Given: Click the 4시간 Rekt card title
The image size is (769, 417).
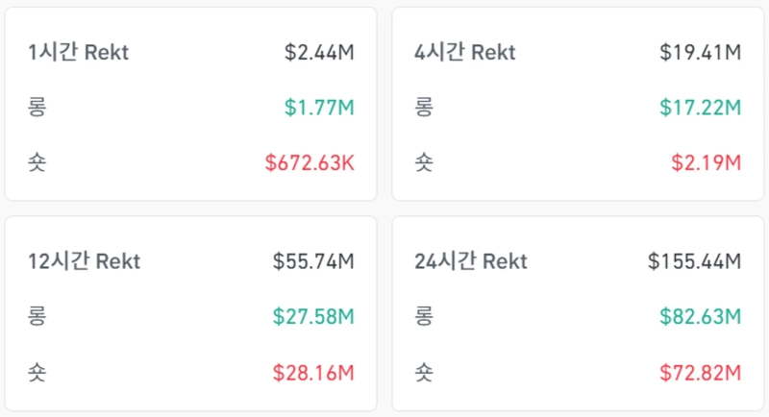Looking at the screenshot, I should coord(465,52).
